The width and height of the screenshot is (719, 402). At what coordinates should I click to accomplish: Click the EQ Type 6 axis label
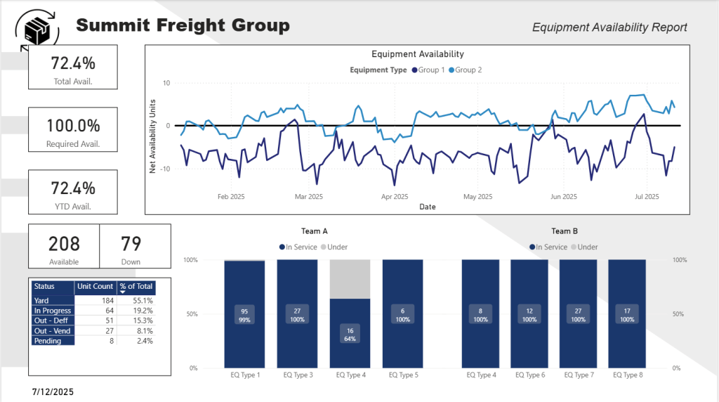(x=530, y=375)
